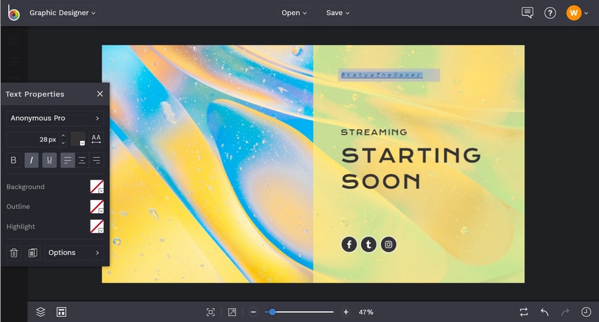599x322 pixels.
Task: Align text right
Action: click(x=96, y=160)
